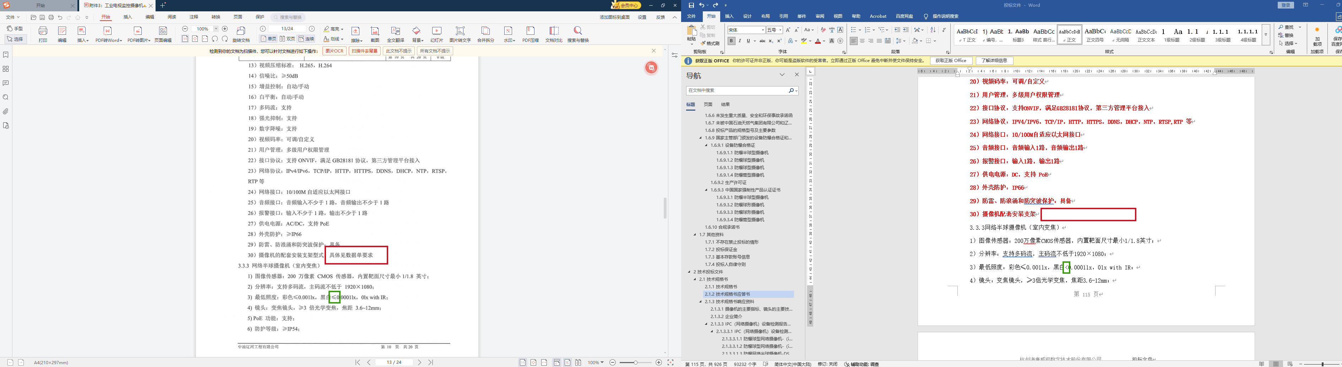The image size is (1342, 367).
Task: Adjust the Word zoom slider in status bar
Action: pos(1323,364)
